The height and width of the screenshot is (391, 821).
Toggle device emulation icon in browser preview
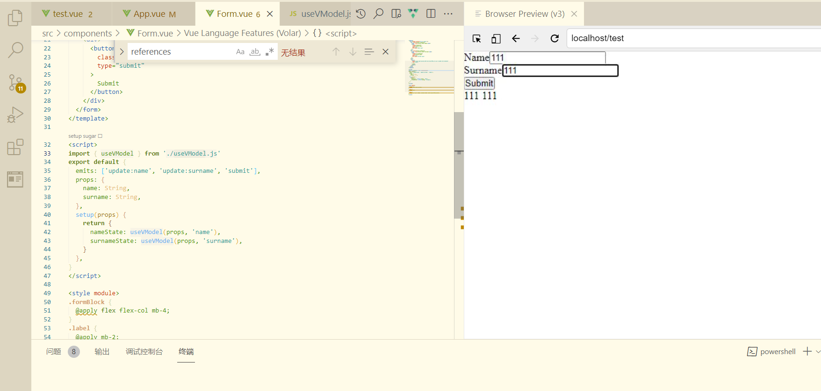point(496,38)
